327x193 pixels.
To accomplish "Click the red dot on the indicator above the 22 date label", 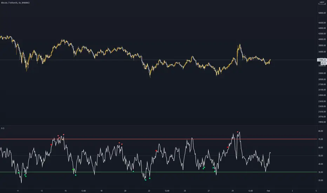I will coord(156,151).
